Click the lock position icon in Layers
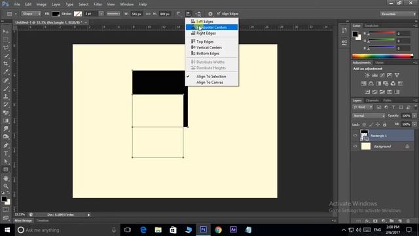This screenshot has height=236, width=419. (378, 125)
